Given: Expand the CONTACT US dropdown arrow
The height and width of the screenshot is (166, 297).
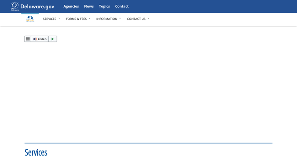Looking at the screenshot, I should click(148, 19).
